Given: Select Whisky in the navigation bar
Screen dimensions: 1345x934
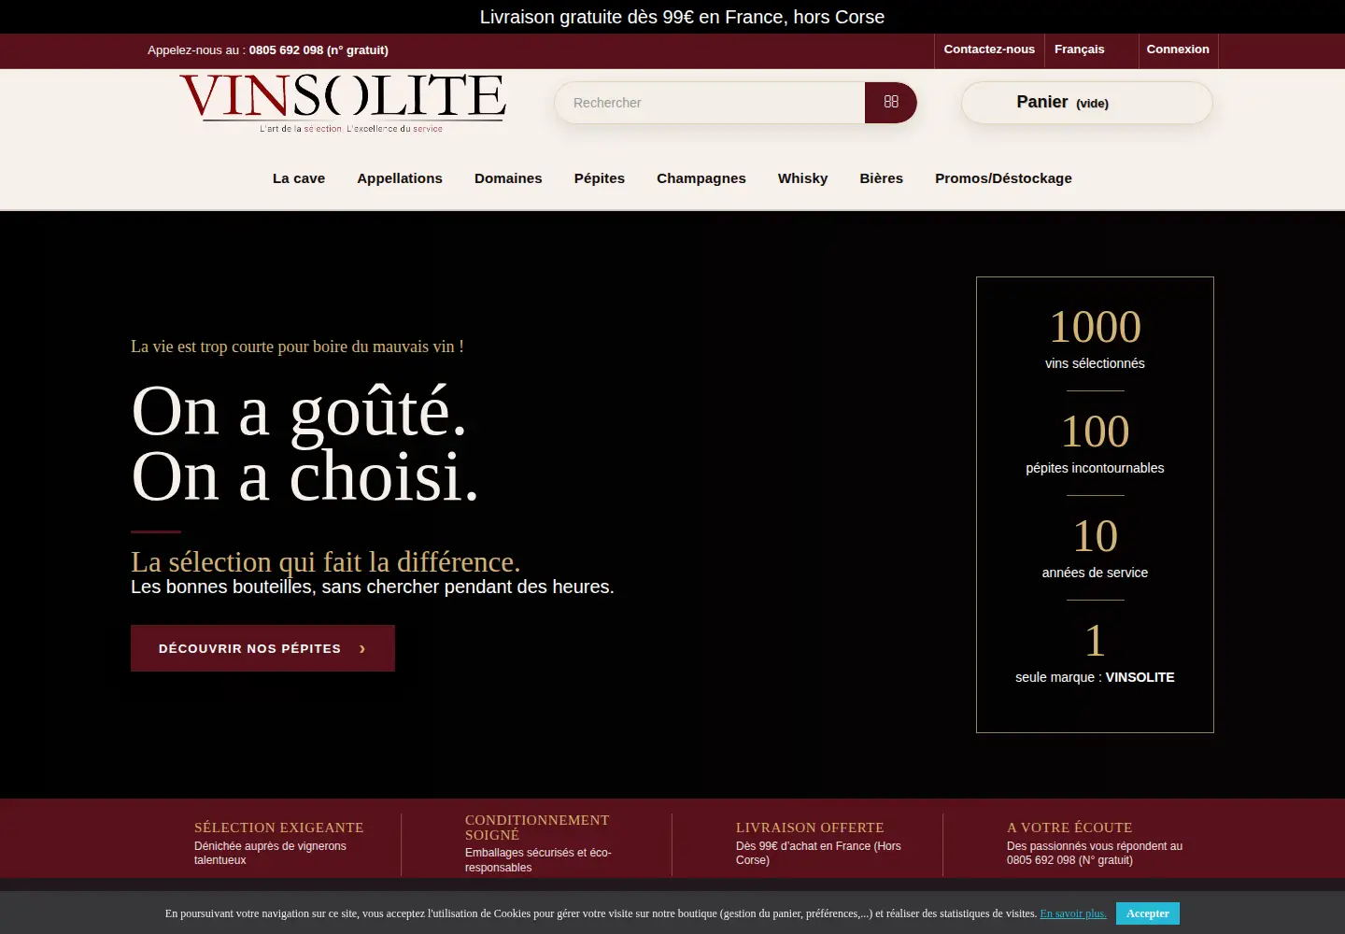Looking at the screenshot, I should click(x=803, y=178).
